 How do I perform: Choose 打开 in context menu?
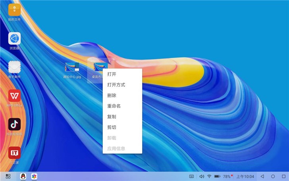(x=122, y=74)
